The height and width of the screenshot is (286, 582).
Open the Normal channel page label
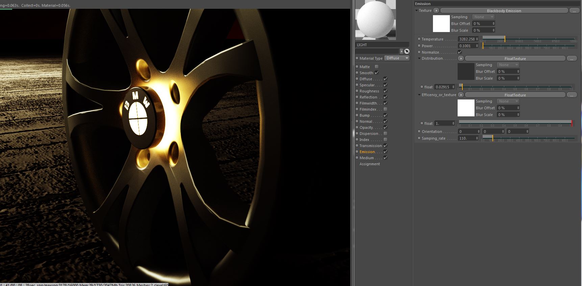[366, 121]
